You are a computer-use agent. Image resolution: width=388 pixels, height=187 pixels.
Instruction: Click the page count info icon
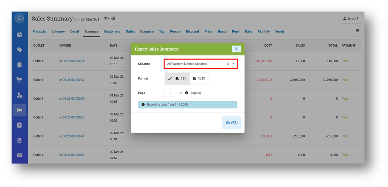coord(186,93)
